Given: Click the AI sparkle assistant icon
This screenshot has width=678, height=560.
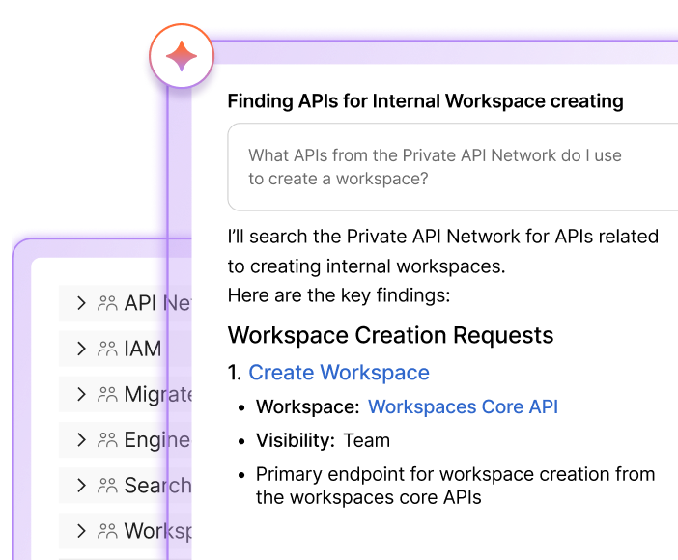Looking at the screenshot, I should coord(181,57).
